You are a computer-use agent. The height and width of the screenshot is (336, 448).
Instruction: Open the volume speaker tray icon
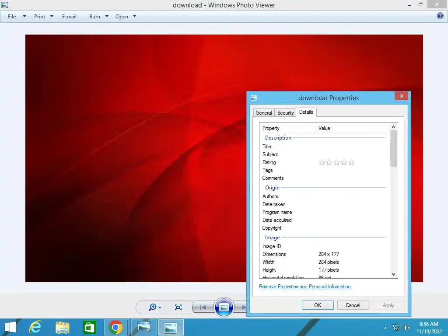point(406,328)
